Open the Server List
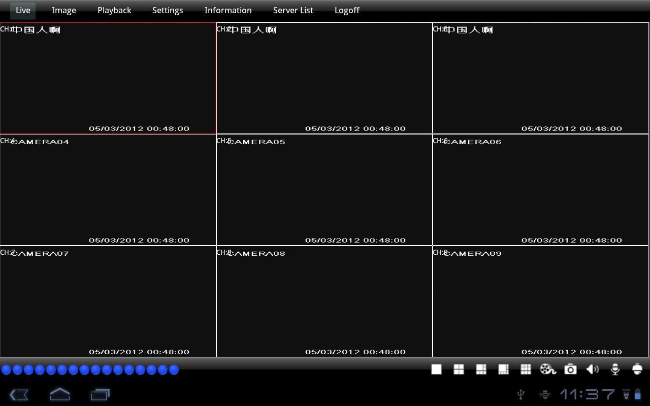Viewport: 650px width, 406px height. (x=293, y=10)
